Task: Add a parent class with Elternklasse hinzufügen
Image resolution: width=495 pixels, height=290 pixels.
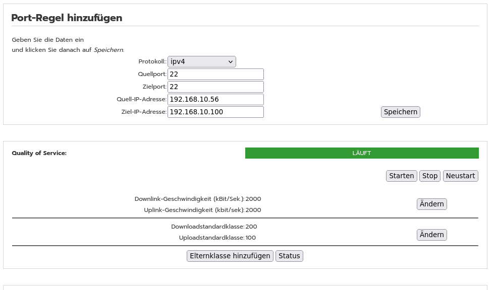Action: tap(230, 256)
